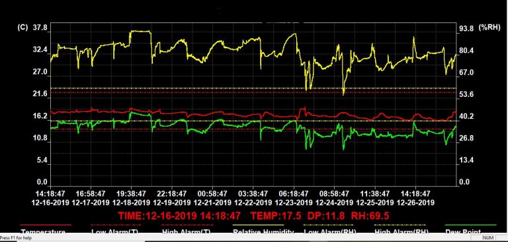Click the High Alarm(T) legend label
Image resolution: width=508 pixels, height=242 pixels.
pos(187,231)
